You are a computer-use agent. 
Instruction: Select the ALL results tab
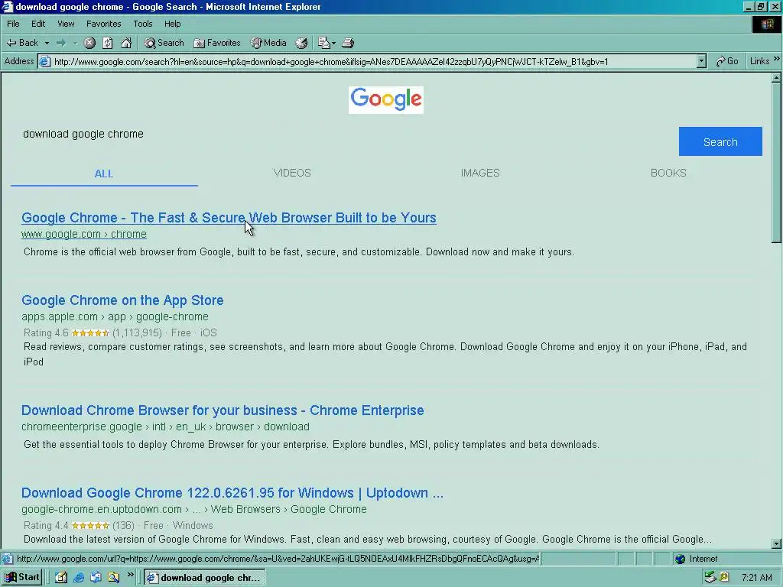tap(104, 174)
